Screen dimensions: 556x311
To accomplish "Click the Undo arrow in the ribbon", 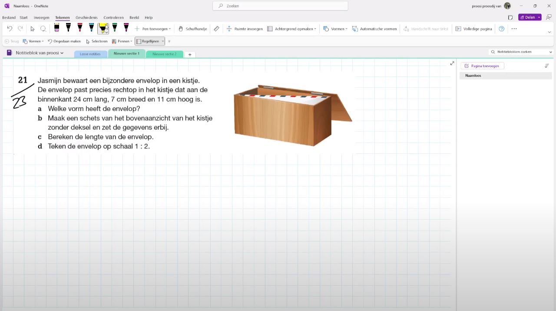I will pyautogui.click(x=10, y=29).
